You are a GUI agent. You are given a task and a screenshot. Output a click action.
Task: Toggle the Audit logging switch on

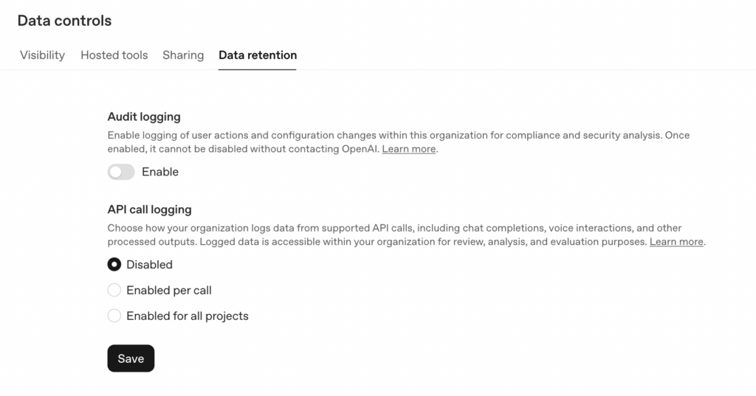click(x=121, y=172)
